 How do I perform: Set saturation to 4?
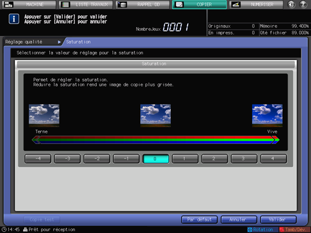274,159
